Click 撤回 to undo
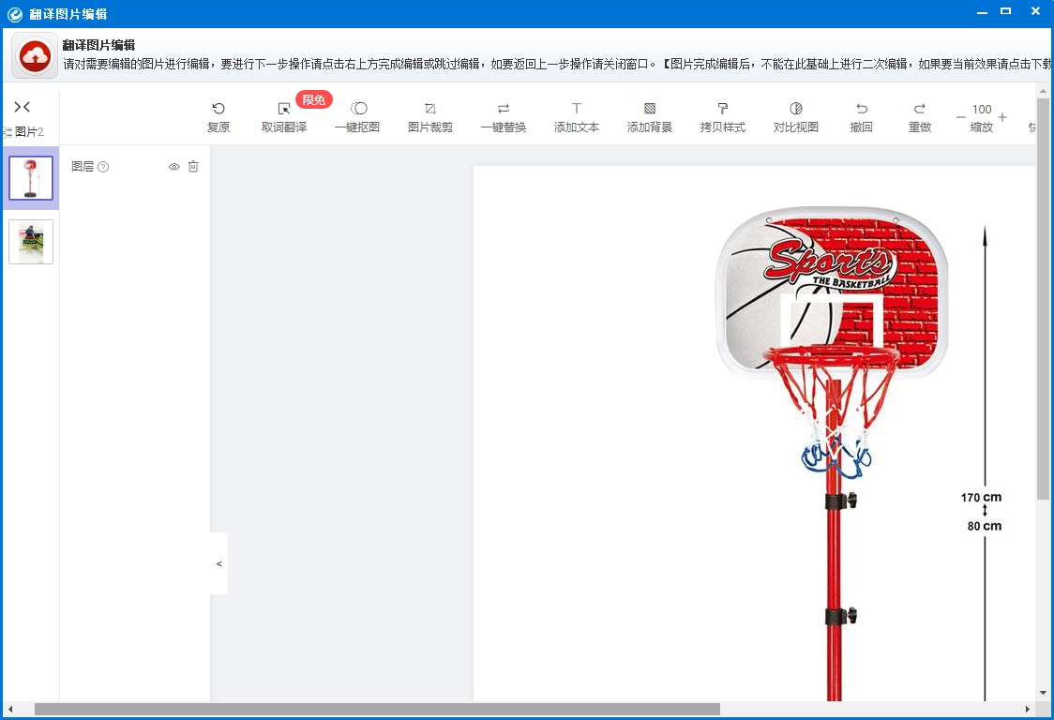This screenshot has height=720, width=1054. pos(861,117)
